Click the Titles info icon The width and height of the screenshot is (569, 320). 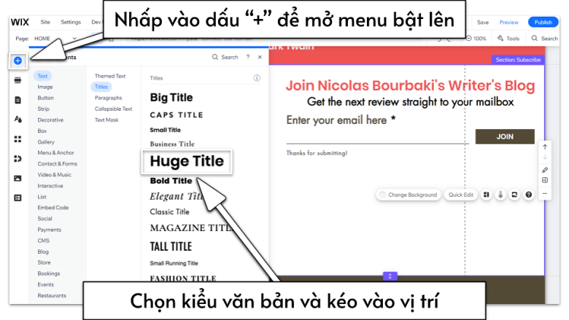(257, 77)
